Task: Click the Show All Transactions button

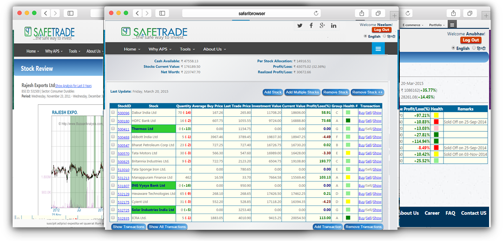Action: [167, 227]
